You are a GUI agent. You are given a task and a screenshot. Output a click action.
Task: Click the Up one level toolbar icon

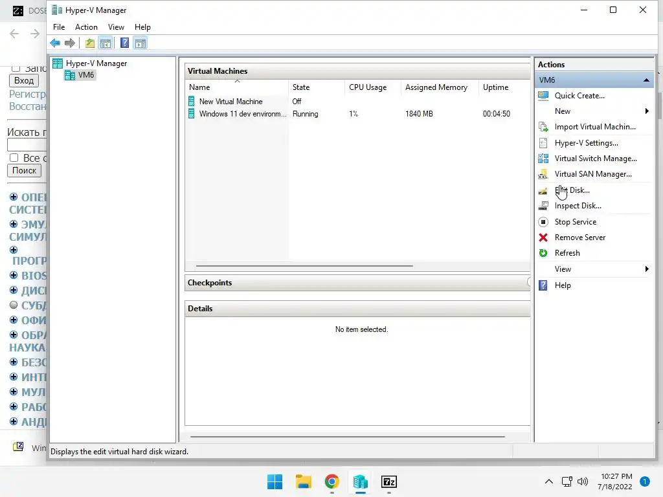[89, 43]
